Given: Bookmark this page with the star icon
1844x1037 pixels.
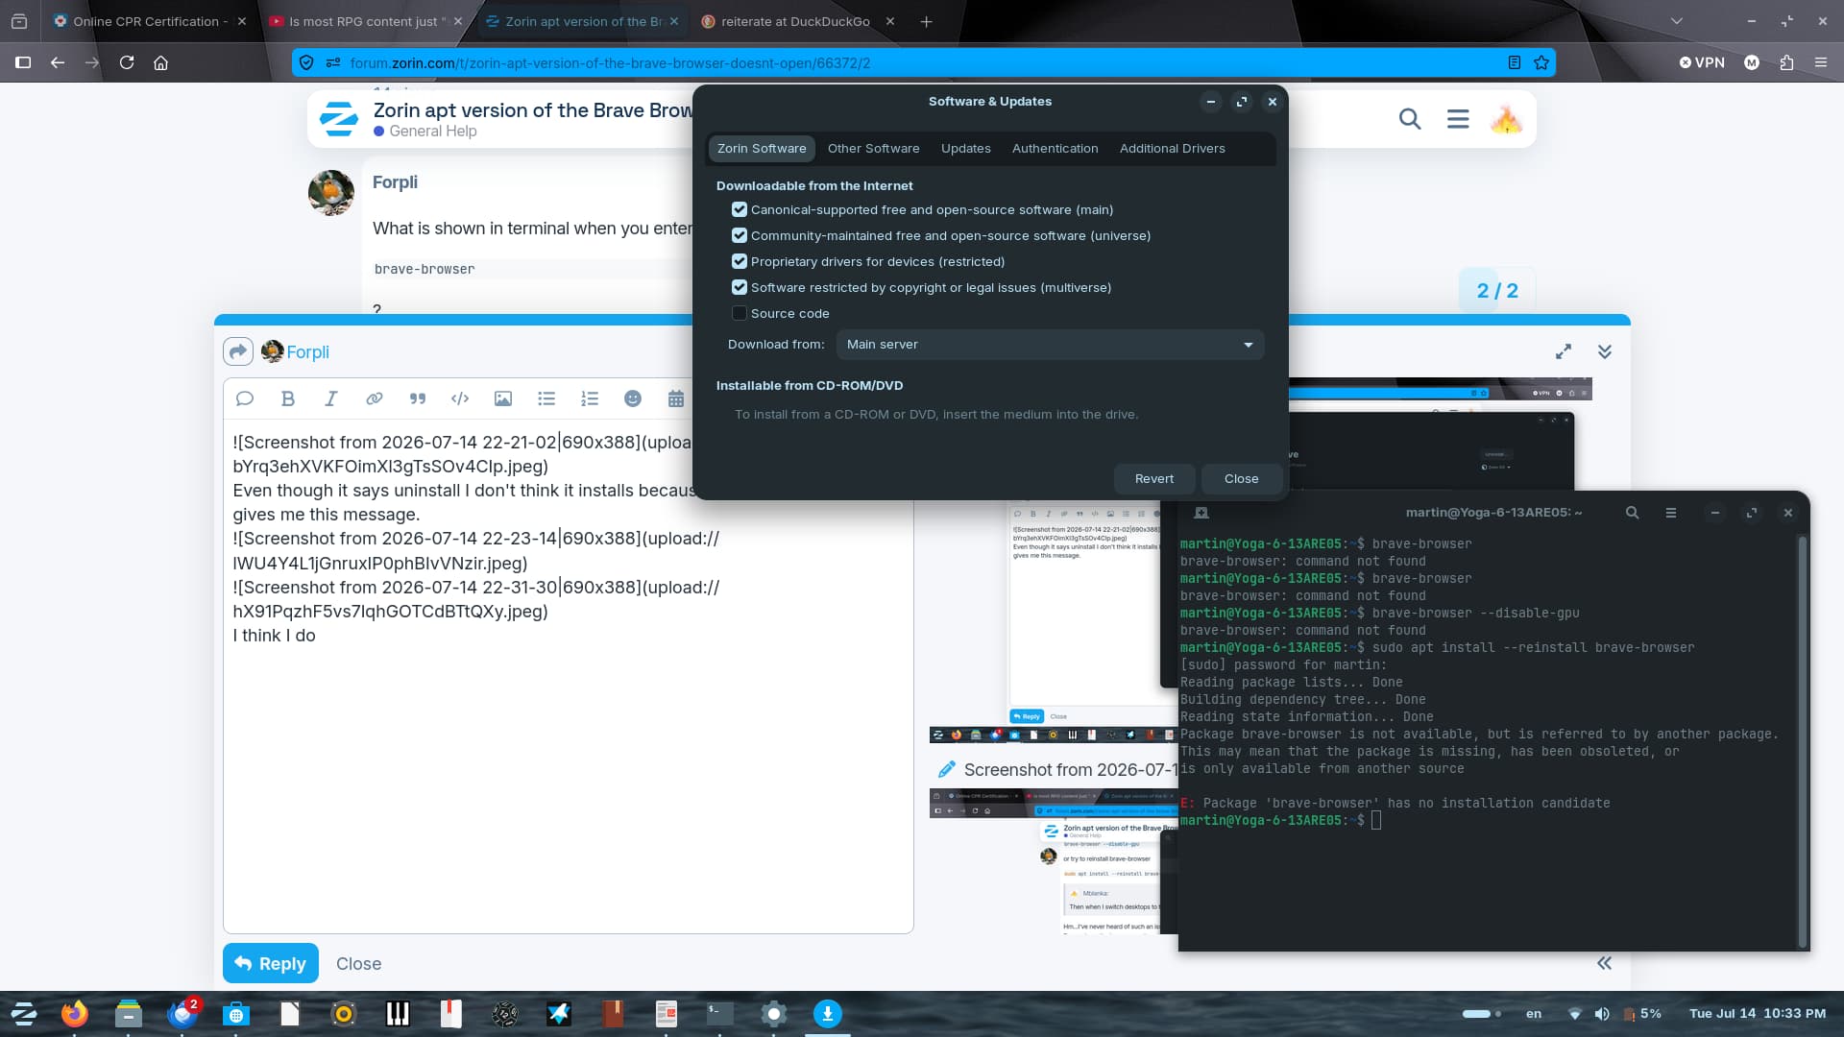Looking at the screenshot, I should (x=1541, y=62).
